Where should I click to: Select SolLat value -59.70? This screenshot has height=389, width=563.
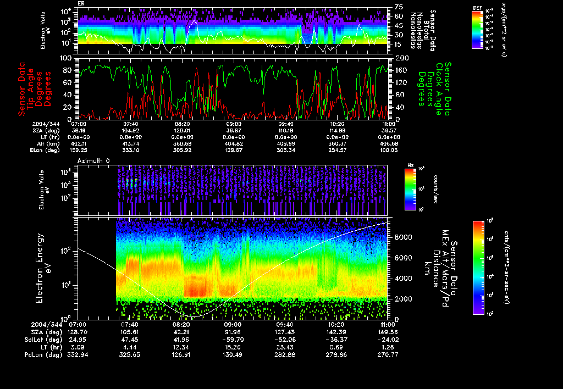[233, 340]
